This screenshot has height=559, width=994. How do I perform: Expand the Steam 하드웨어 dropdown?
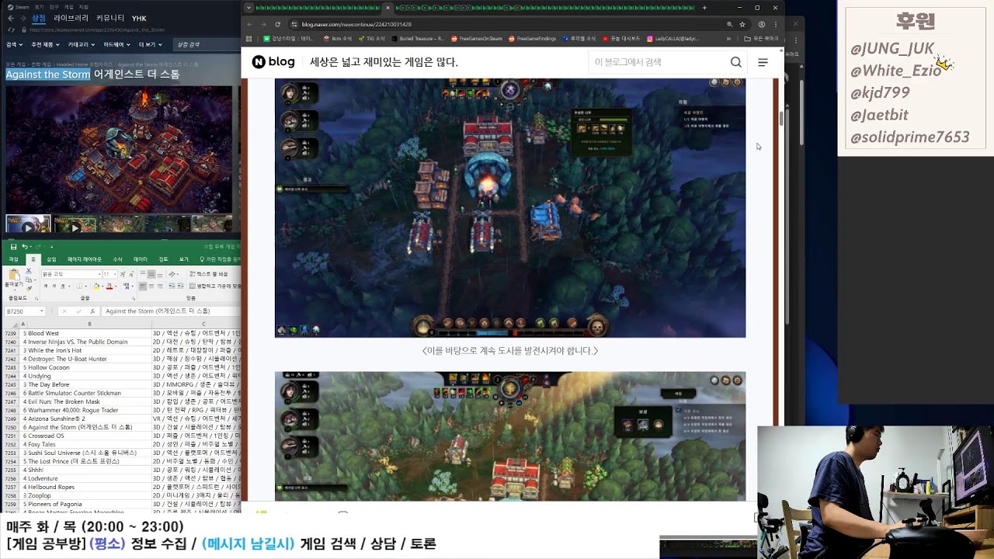point(116,45)
